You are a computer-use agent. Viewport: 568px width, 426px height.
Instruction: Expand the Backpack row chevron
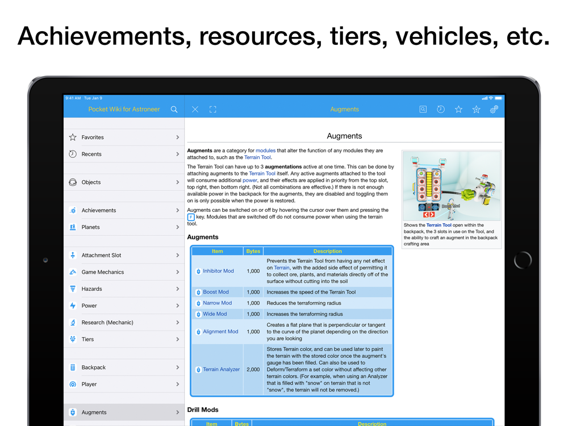pyautogui.click(x=177, y=367)
